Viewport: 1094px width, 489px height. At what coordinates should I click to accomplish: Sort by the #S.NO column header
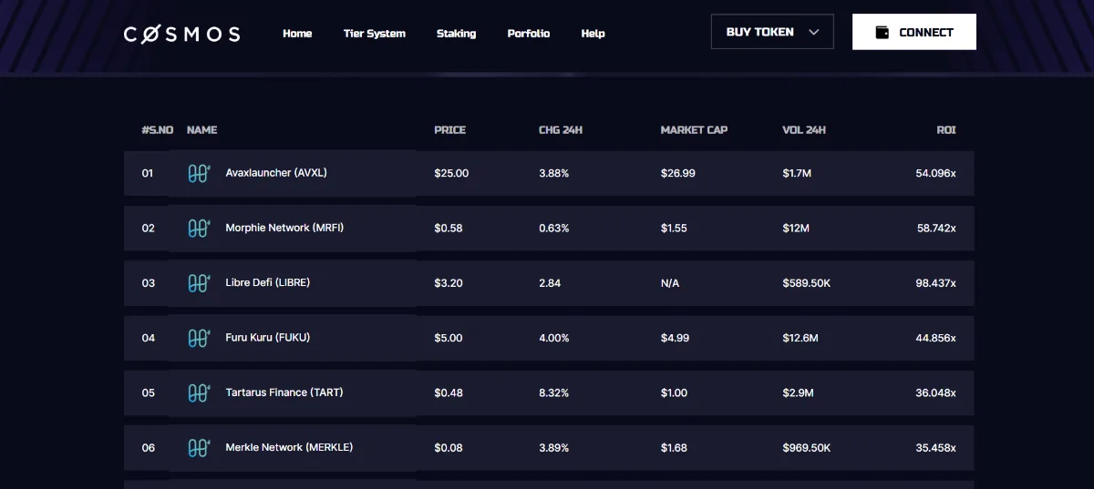pyautogui.click(x=158, y=130)
